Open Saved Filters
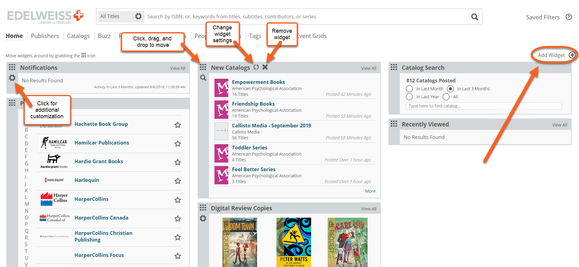 (542, 17)
